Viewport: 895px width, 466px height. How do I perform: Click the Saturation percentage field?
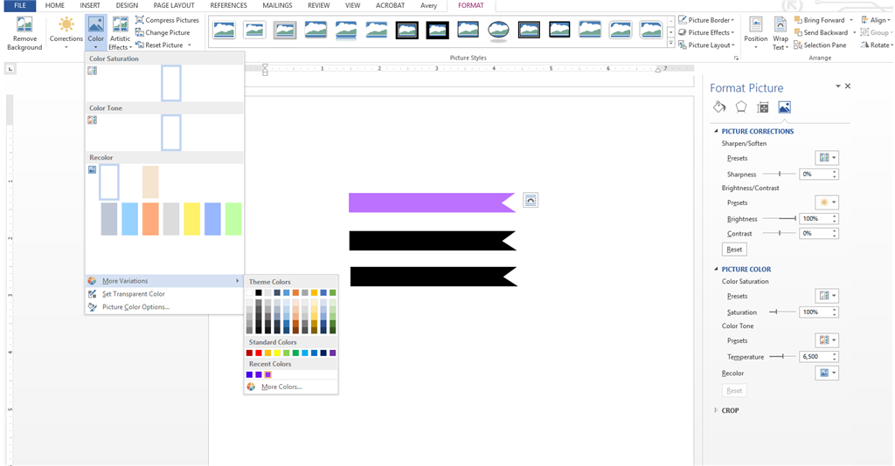(x=815, y=312)
